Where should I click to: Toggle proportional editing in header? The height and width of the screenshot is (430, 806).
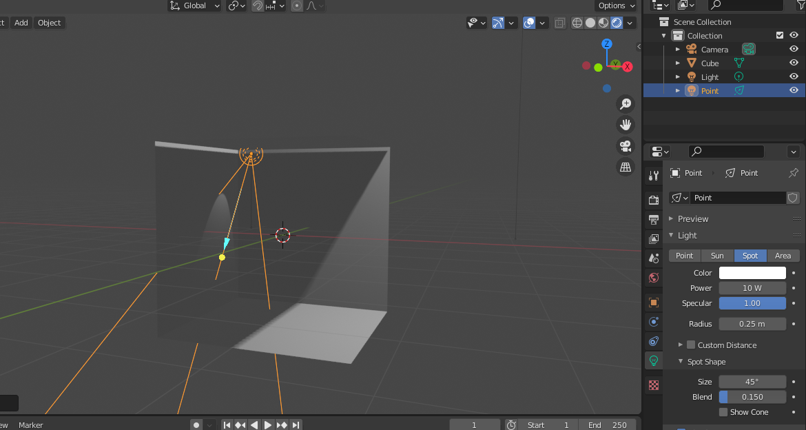tap(297, 6)
